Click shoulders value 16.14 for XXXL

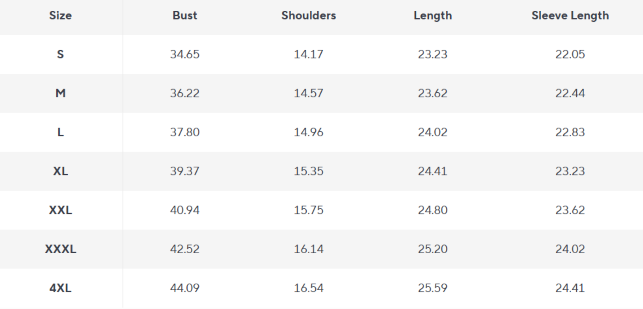pos(309,249)
